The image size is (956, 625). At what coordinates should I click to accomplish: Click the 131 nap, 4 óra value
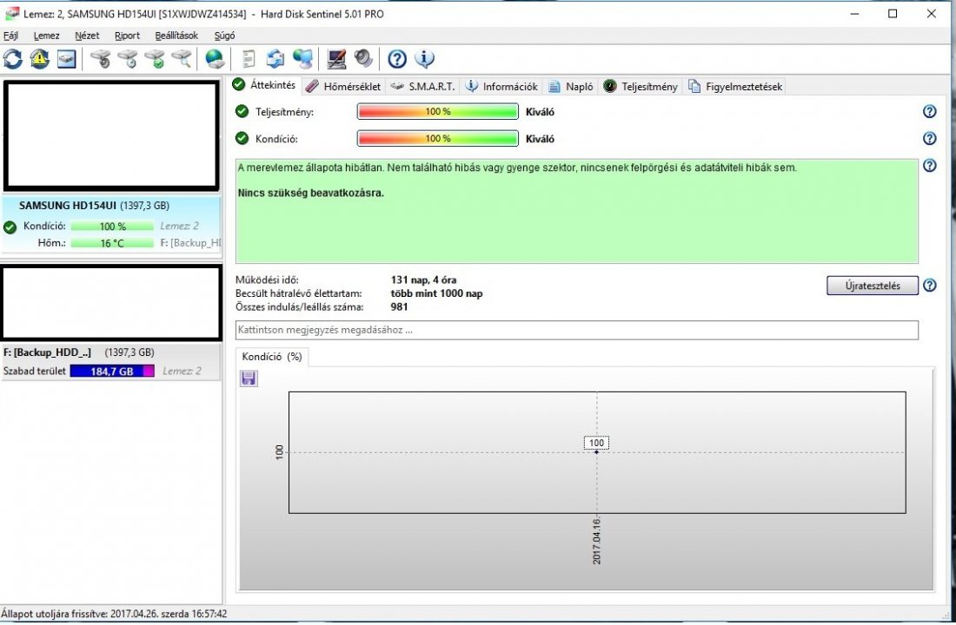click(423, 280)
